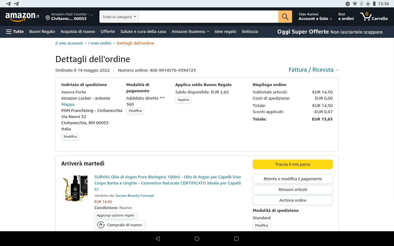Click the Saldo disponibile: EUR 2,62 text
The image size is (394, 246).
click(x=202, y=92)
